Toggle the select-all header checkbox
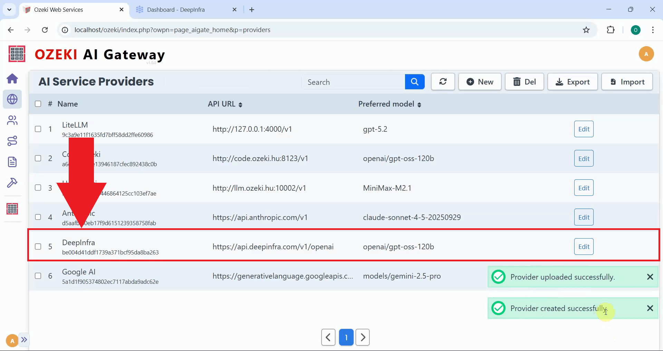663x351 pixels. 38,104
